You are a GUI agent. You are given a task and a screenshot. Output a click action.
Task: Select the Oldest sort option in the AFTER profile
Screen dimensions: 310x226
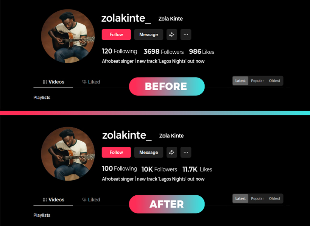(x=274, y=198)
